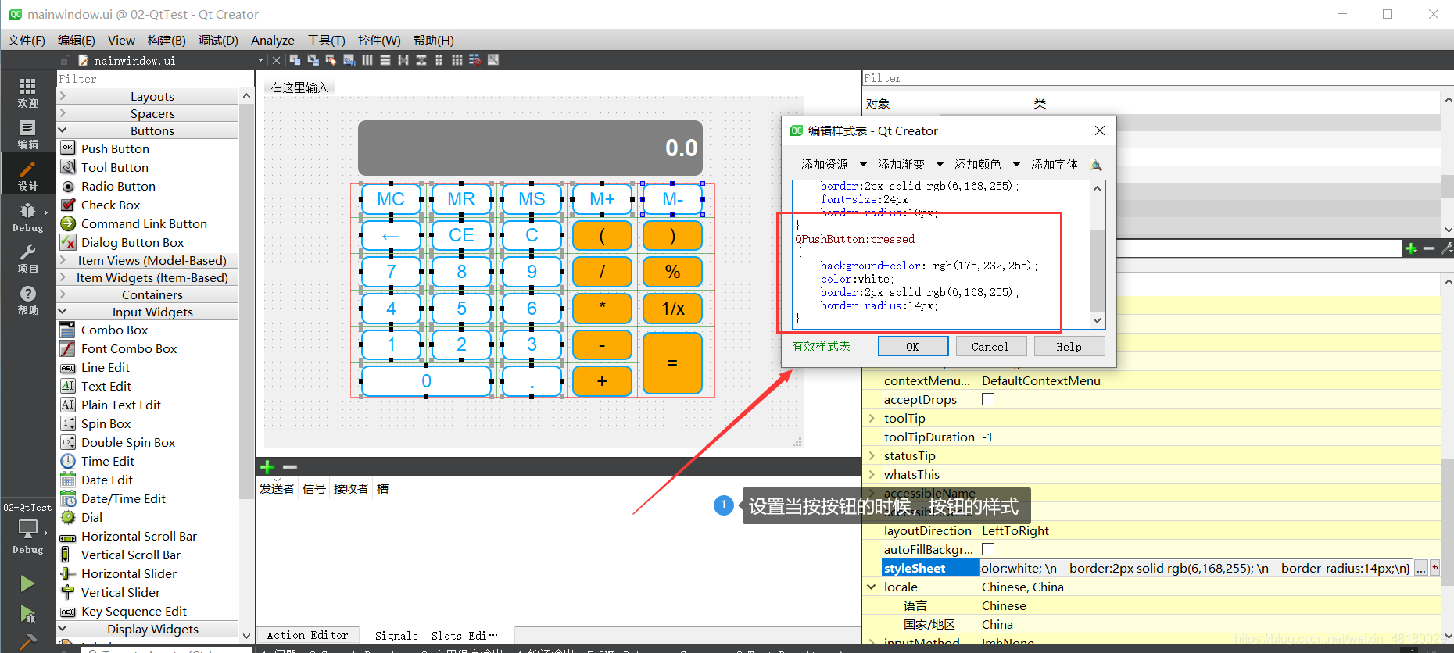Open Design mode (设计) in the sidebar

point(28,176)
